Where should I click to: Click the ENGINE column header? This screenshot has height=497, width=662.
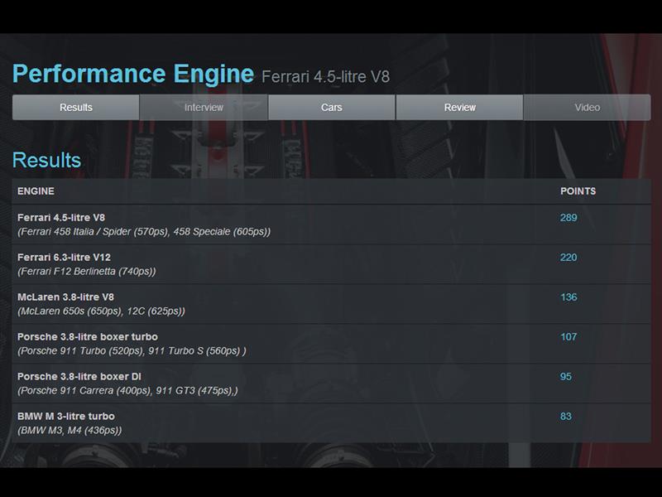click(36, 191)
